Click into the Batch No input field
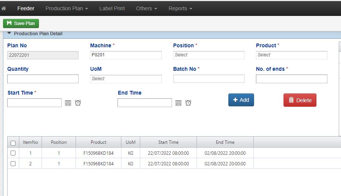341x196 pixels. (209, 79)
